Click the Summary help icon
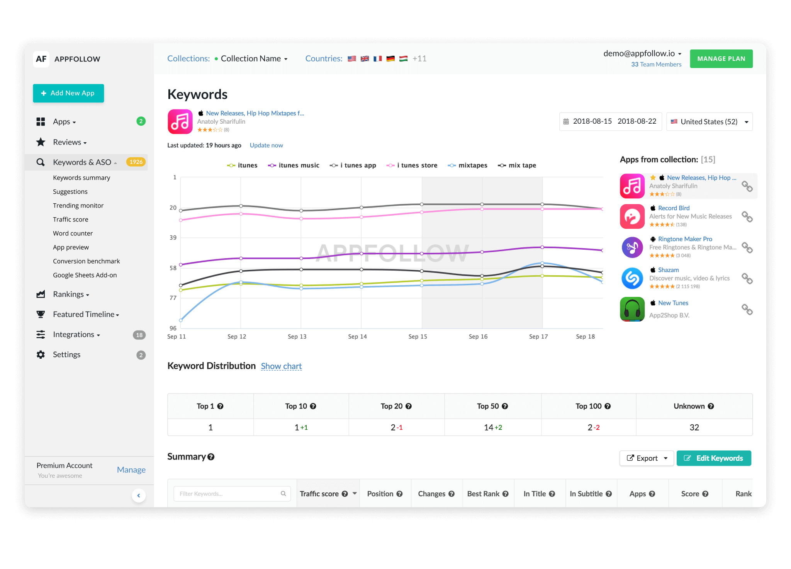Viewport: 791px width, 569px height. point(211,457)
